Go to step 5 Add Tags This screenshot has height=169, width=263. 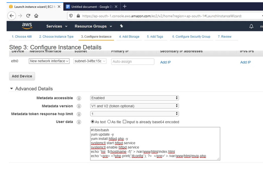coord(155,37)
